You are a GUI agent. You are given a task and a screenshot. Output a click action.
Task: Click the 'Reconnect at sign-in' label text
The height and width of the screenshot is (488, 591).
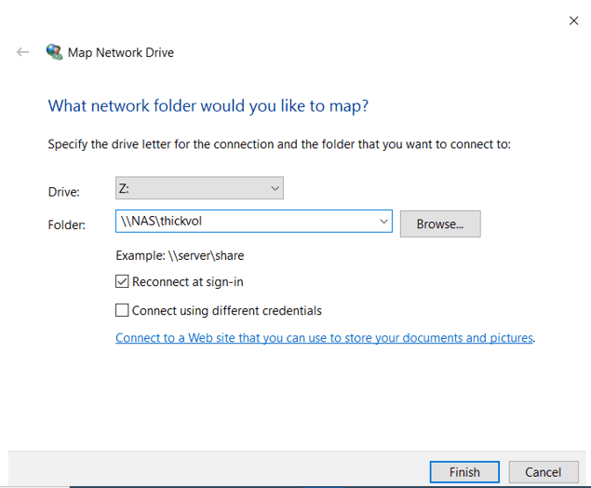pyautogui.click(x=187, y=281)
